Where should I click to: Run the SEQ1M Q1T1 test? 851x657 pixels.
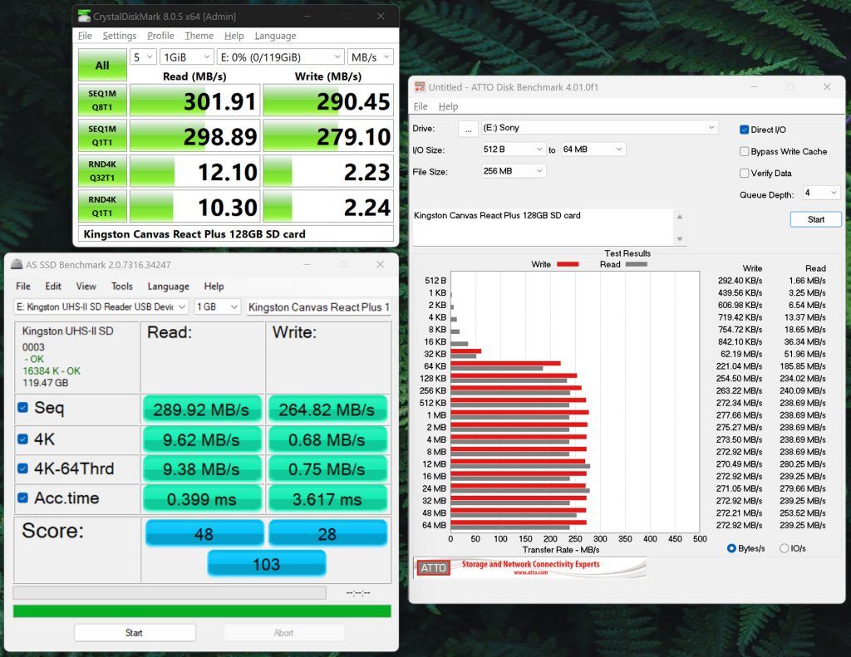point(102,135)
